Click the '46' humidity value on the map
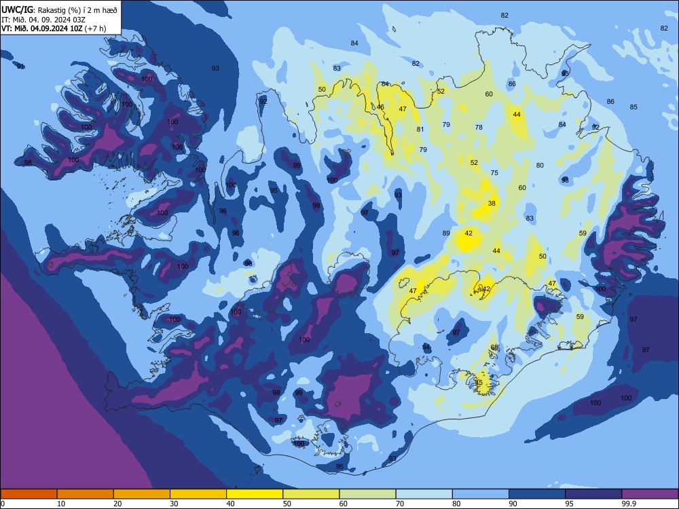 click(380, 107)
